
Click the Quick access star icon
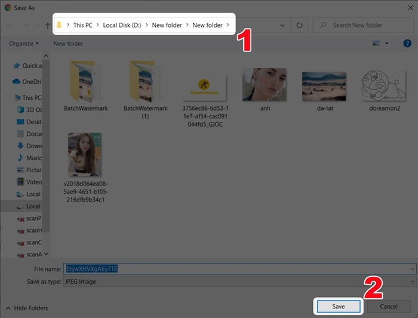click(x=17, y=66)
